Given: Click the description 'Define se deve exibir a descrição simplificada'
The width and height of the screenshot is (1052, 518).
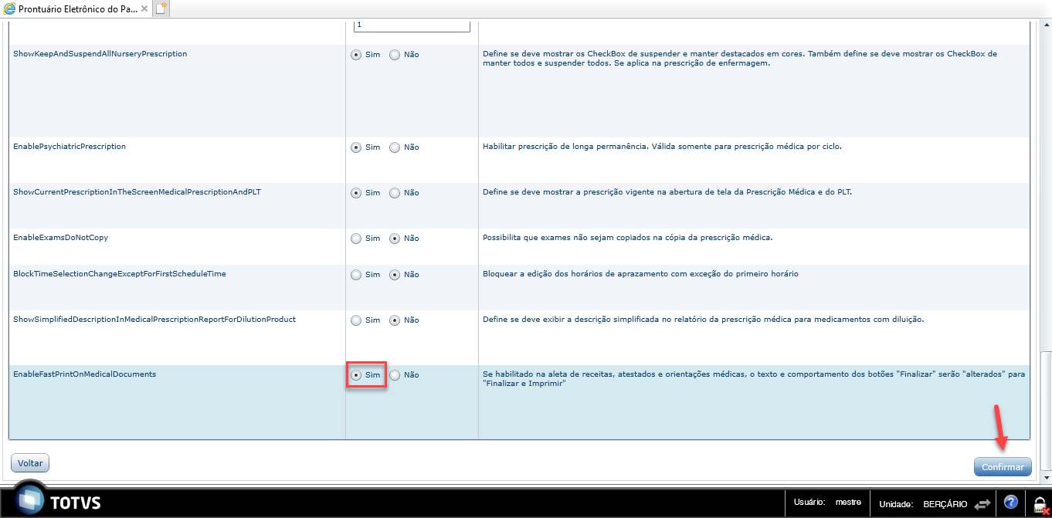Looking at the screenshot, I should tap(704, 319).
